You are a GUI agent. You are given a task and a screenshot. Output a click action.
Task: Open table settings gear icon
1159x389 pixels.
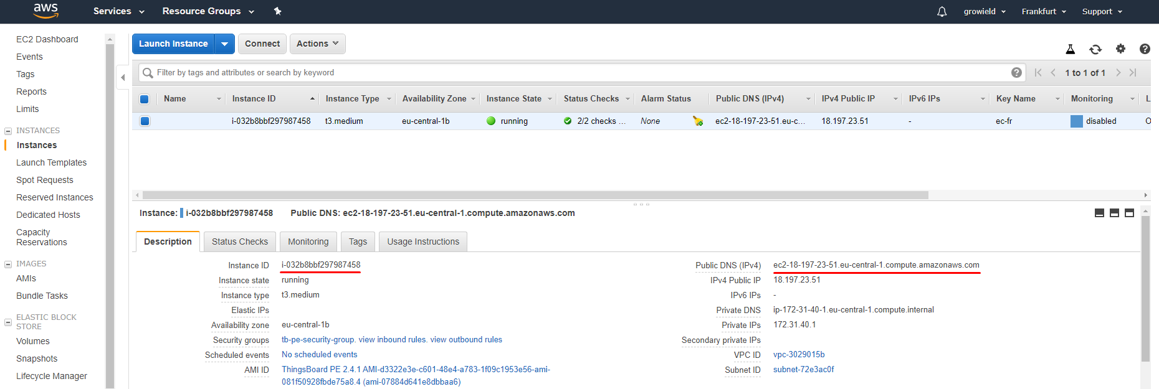tap(1120, 49)
